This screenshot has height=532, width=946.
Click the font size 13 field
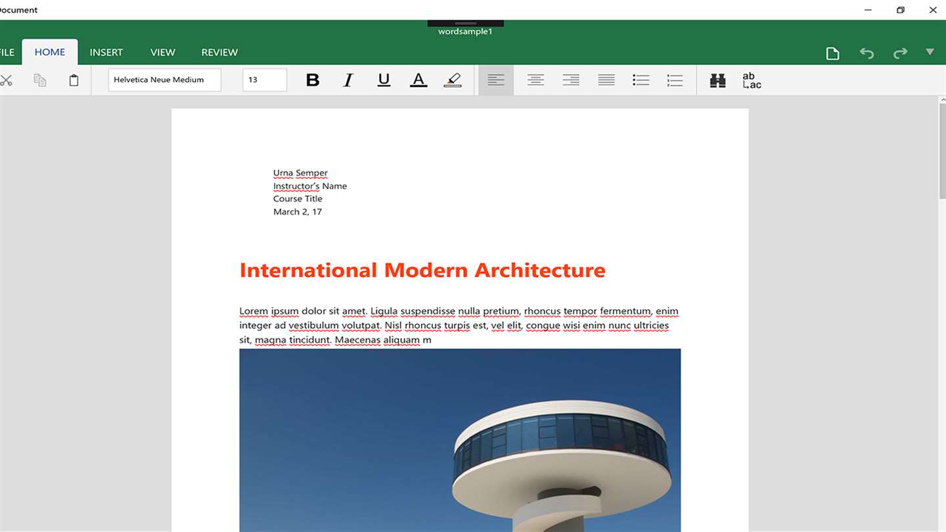point(265,80)
